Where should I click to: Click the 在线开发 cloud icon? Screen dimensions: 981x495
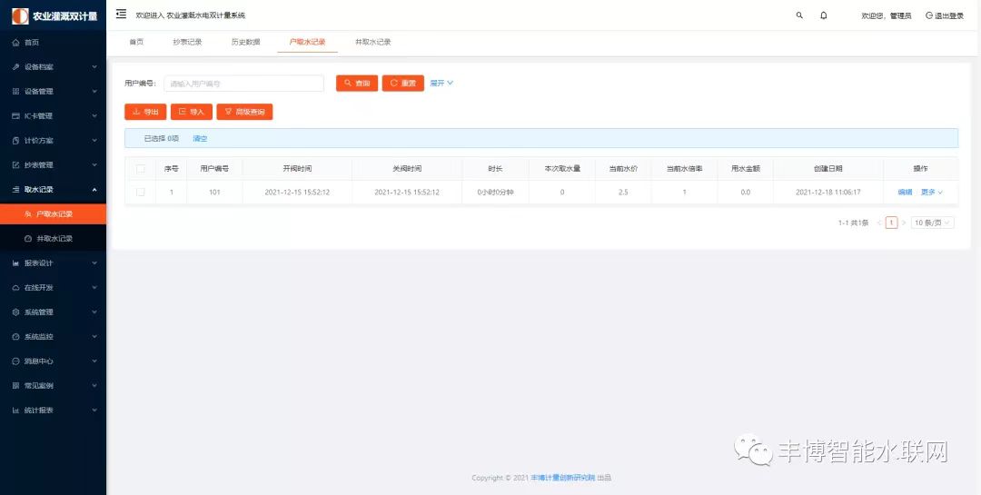click(15, 288)
